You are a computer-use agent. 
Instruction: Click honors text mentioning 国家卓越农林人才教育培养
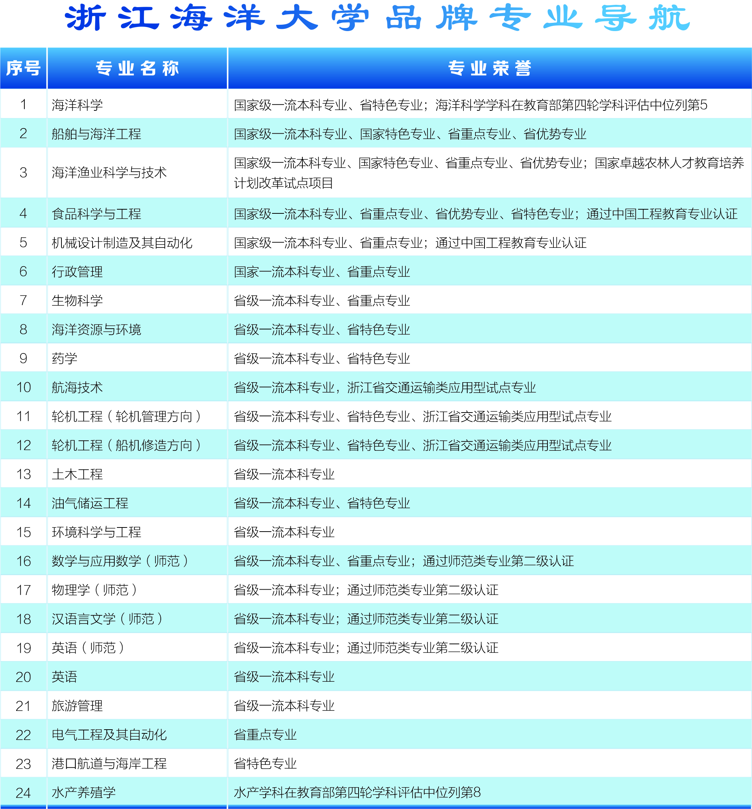489,173
